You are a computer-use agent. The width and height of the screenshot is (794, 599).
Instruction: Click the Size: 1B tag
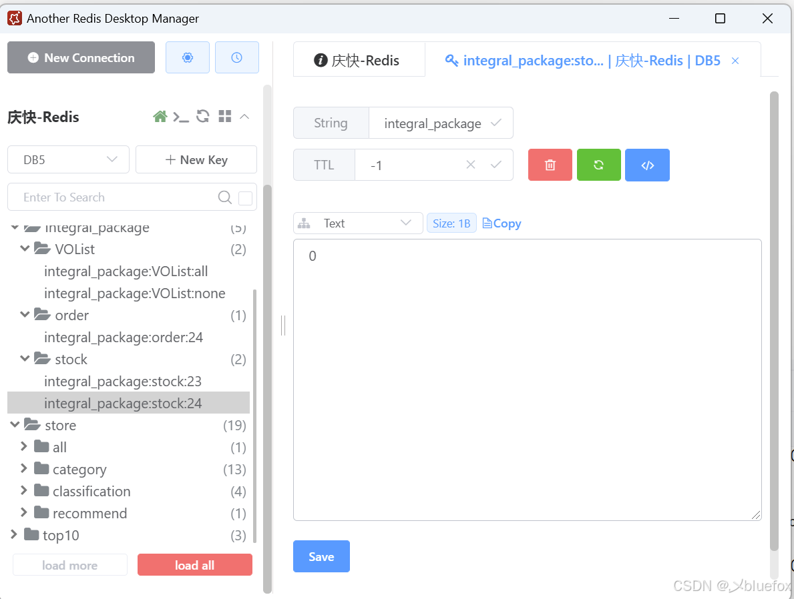[x=451, y=223]
